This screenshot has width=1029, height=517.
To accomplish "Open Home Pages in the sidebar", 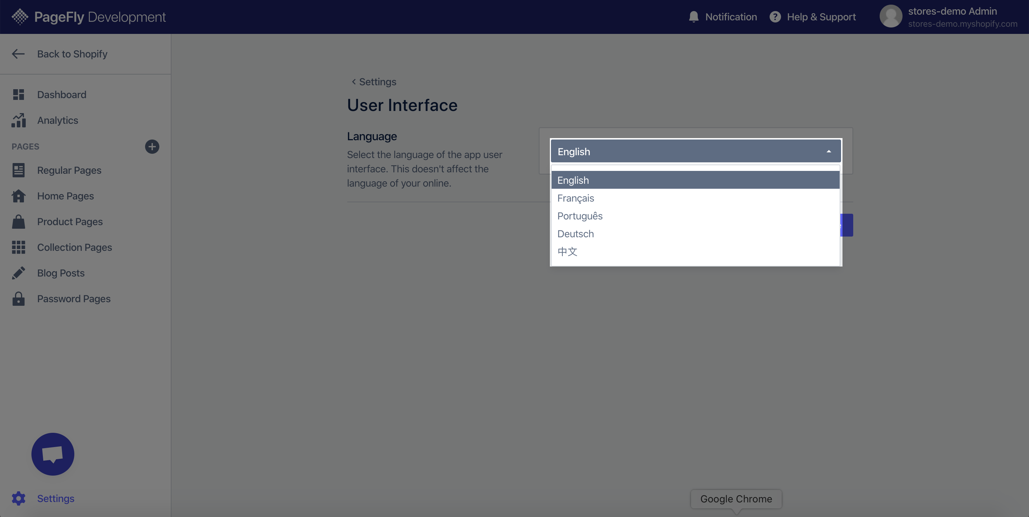I will [x=65, y=196].
